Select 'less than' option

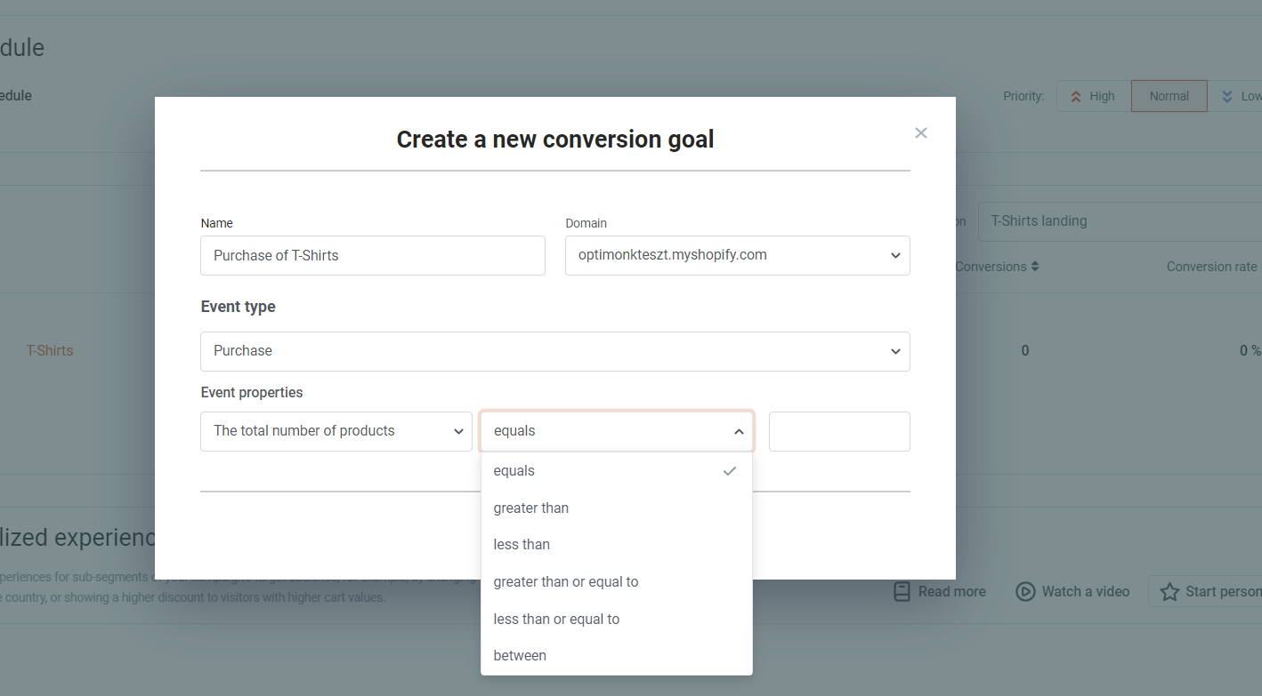coord(617,544)
